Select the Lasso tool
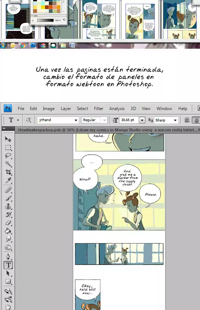Viewport: 200px width, 310px height. click(8, 155)
